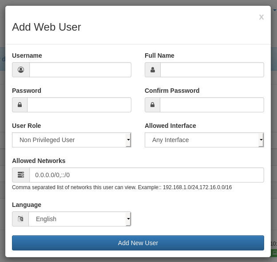Click the translate icon beside Language
Image resolution: width=277 pixels, height=262 pixels.
coord(20,219)
